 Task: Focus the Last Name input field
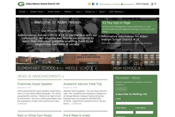144,112
